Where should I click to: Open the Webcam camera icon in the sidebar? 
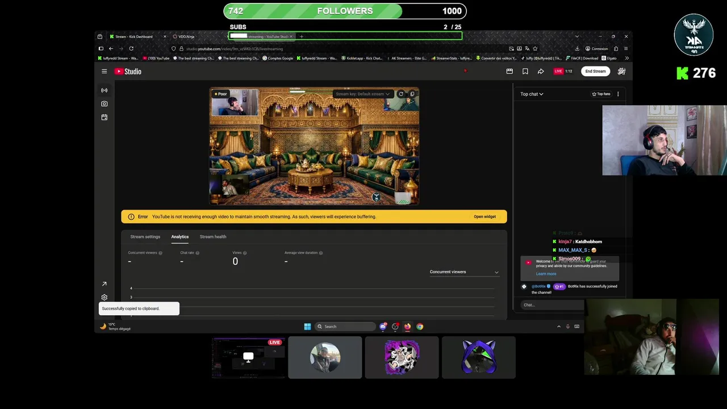tap(104, 104)
